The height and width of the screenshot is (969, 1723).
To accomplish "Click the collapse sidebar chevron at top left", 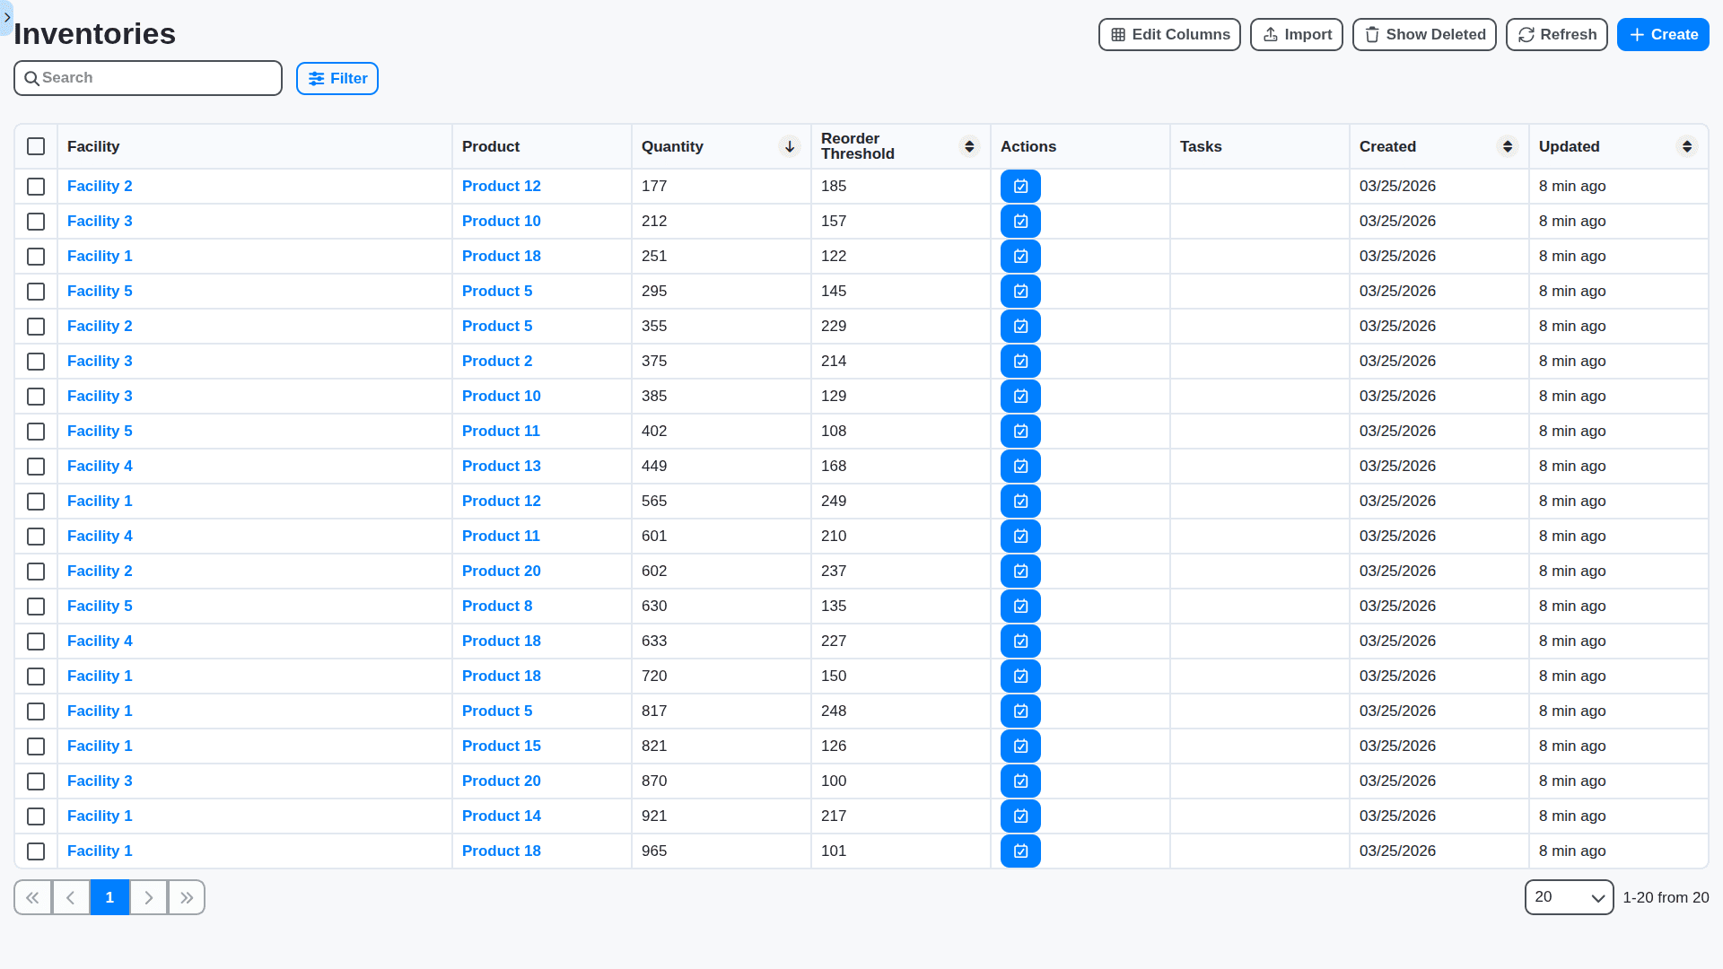I will [x=7, y=18].
